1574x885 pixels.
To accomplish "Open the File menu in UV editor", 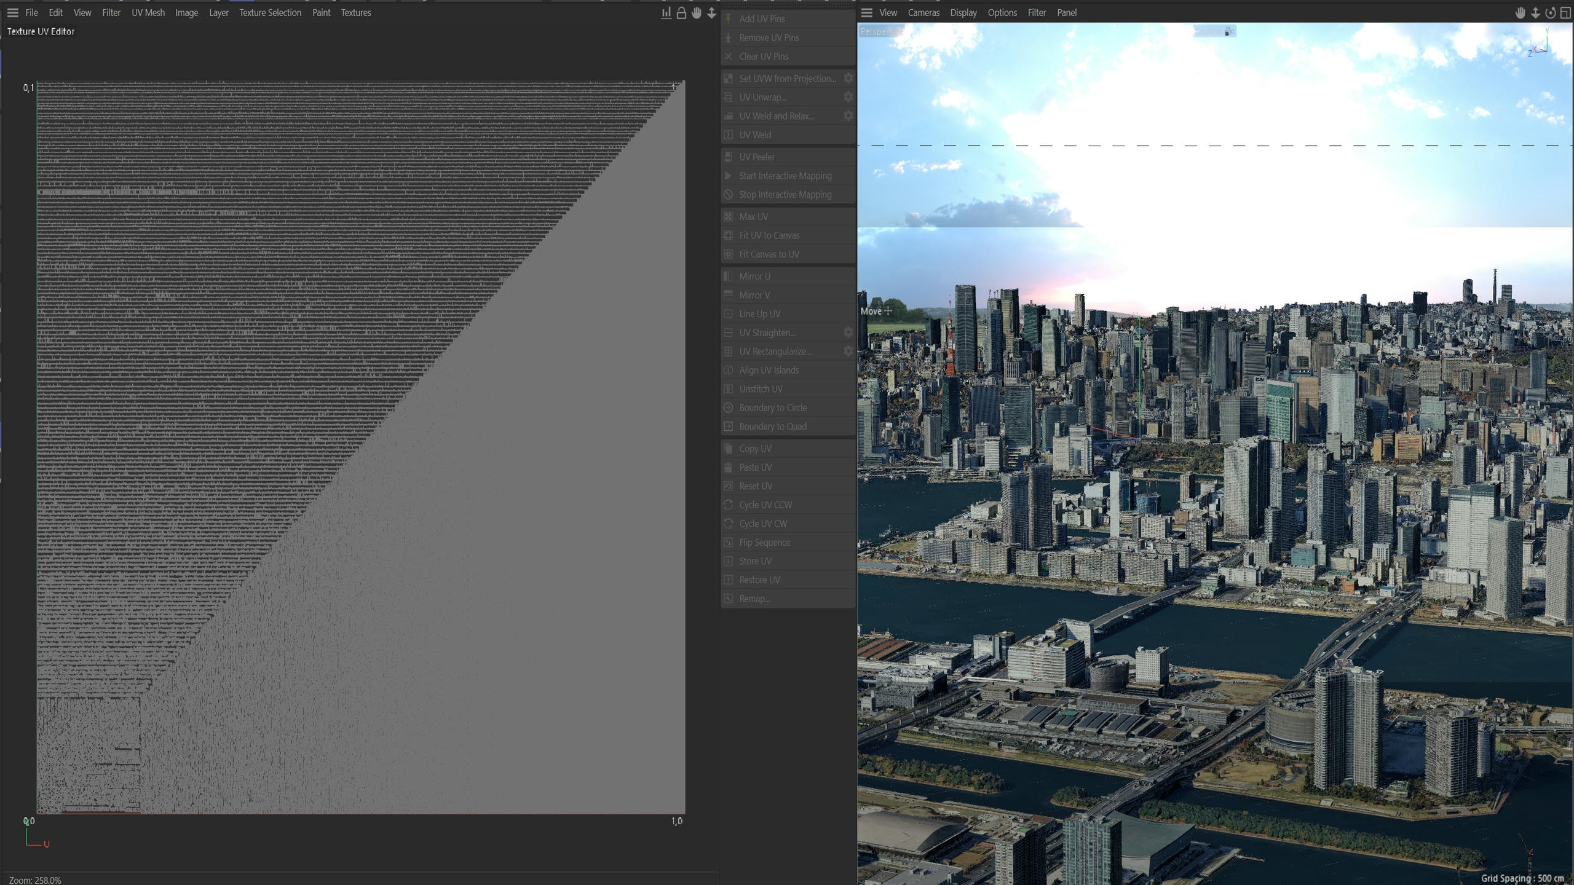I will pyautogui.click(x=31, y=12).
